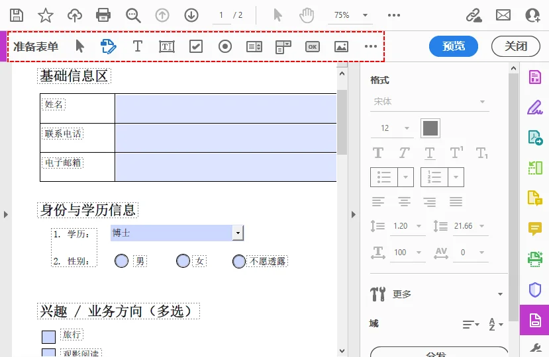Image resolution: width=549 pixels, height=357 pixels.
Task: Add a dropdown field tool
Action: 283,46
